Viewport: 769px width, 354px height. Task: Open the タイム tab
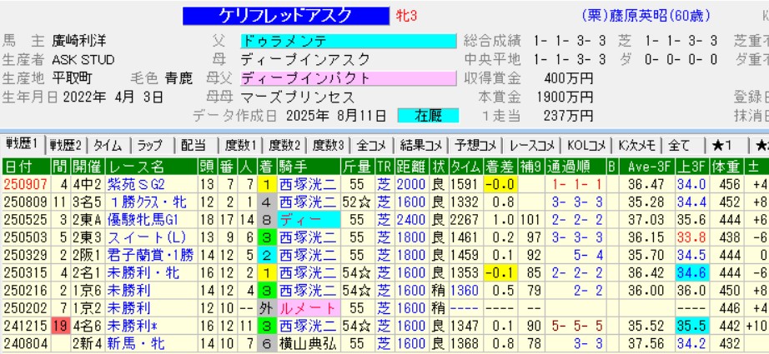108,145
